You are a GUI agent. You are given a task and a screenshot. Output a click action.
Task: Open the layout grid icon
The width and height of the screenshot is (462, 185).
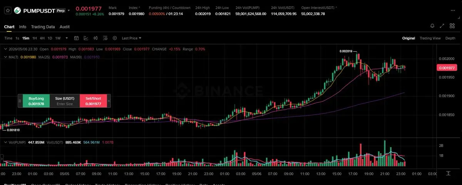click(452, 26)
